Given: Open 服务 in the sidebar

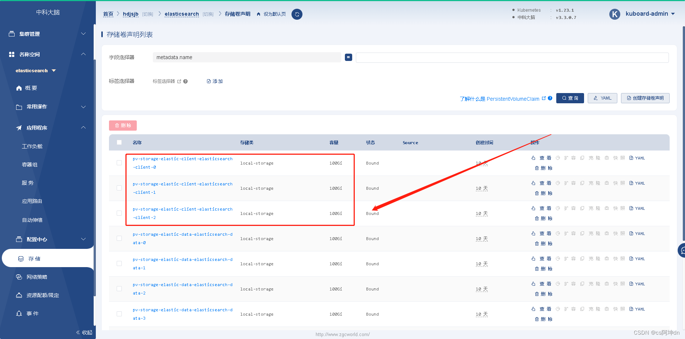Looking at the screenshot, I should click(28, 183).
